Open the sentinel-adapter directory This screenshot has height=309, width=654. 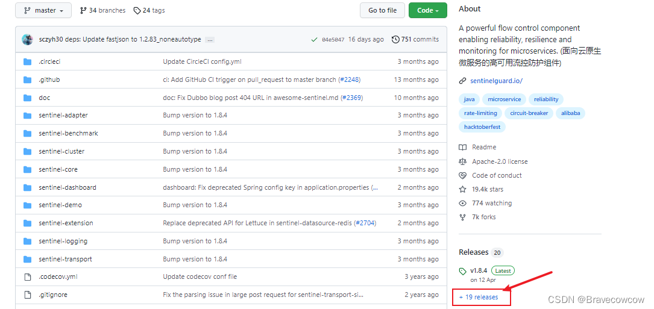point(63,115)
